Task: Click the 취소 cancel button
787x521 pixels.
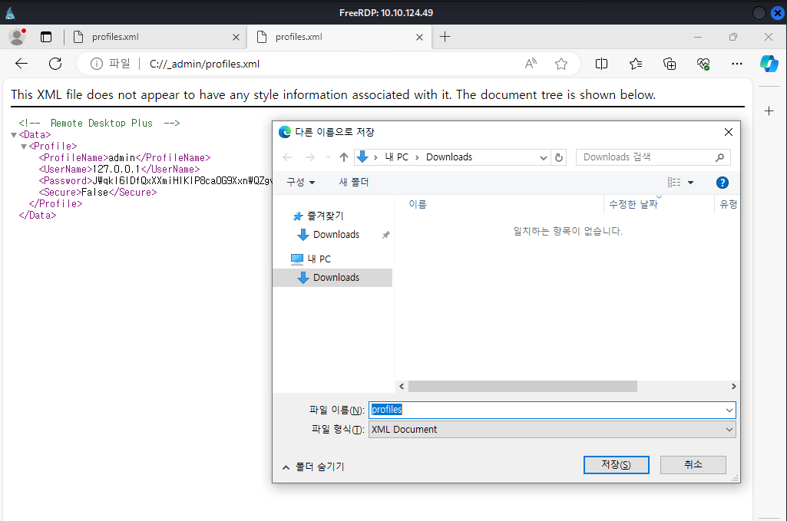Action: click(x=693, y=465)
